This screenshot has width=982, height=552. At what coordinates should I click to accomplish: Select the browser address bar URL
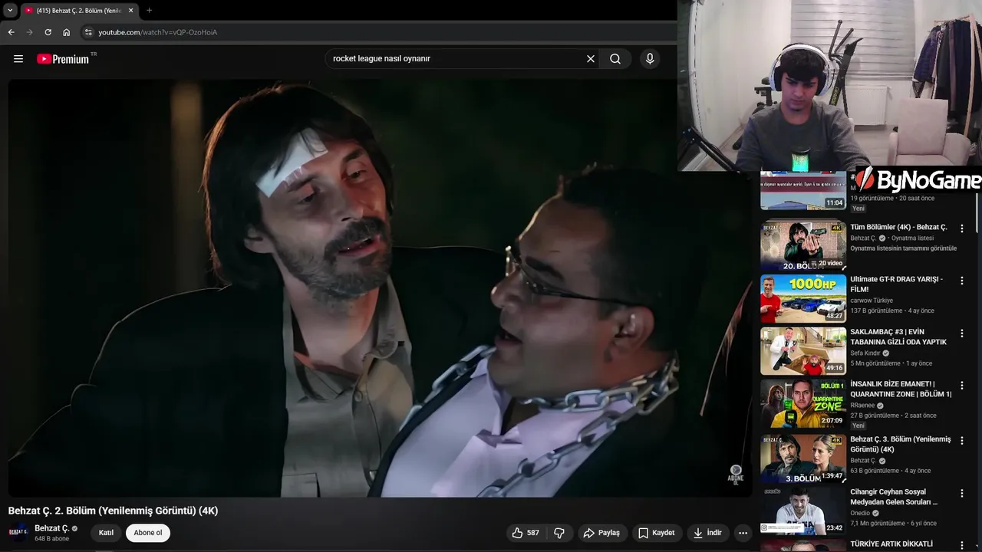[x=157, y=32]
